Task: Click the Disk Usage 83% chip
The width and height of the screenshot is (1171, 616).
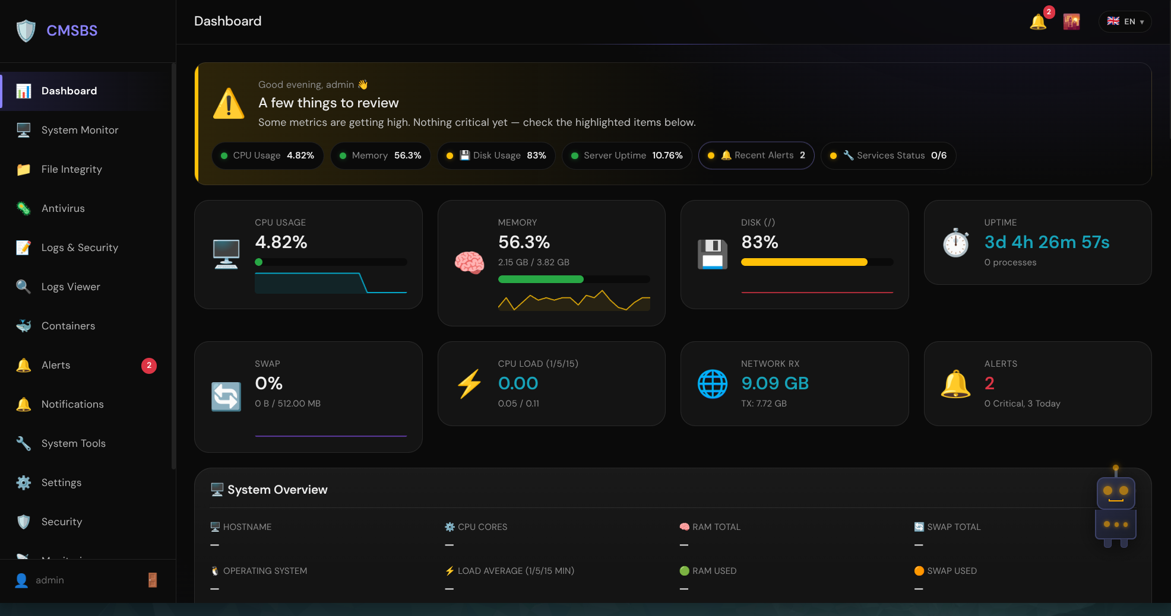Action: [x=496, y=155]
